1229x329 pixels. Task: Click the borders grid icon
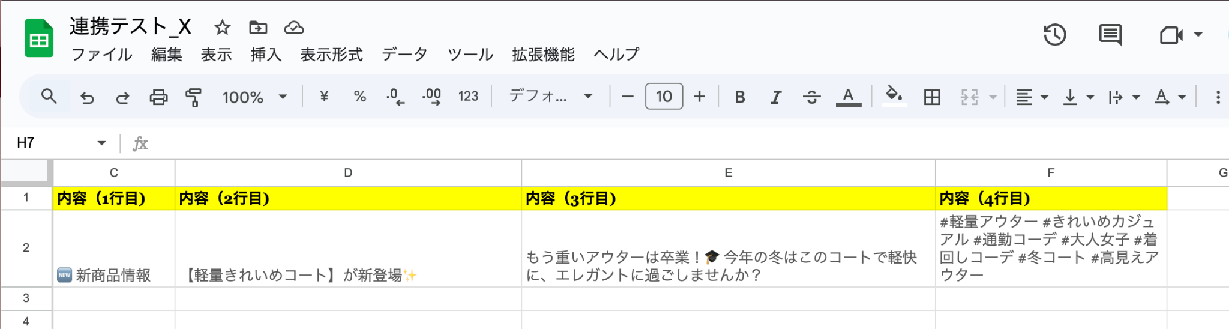tap(932, 97)
